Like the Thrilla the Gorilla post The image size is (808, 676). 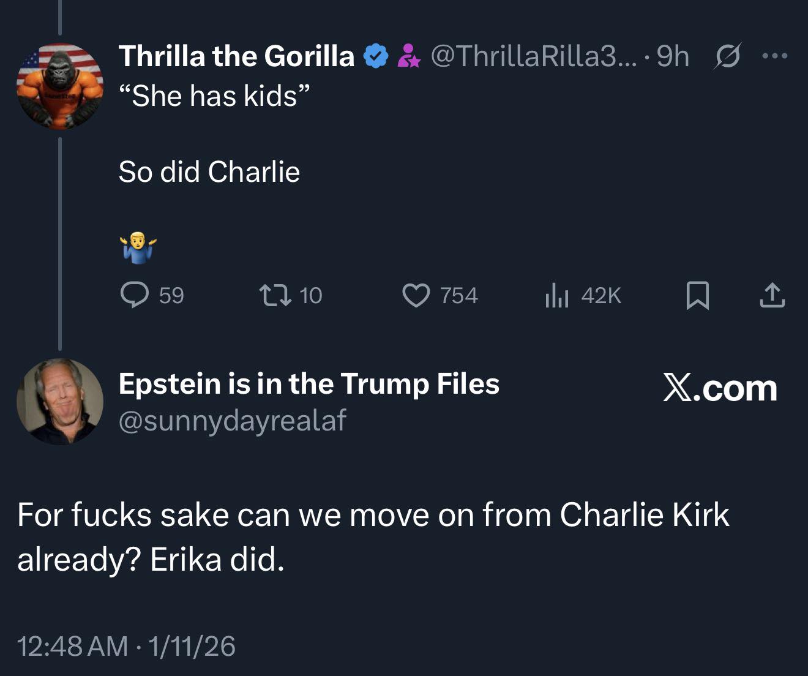[x=416, y=295]
